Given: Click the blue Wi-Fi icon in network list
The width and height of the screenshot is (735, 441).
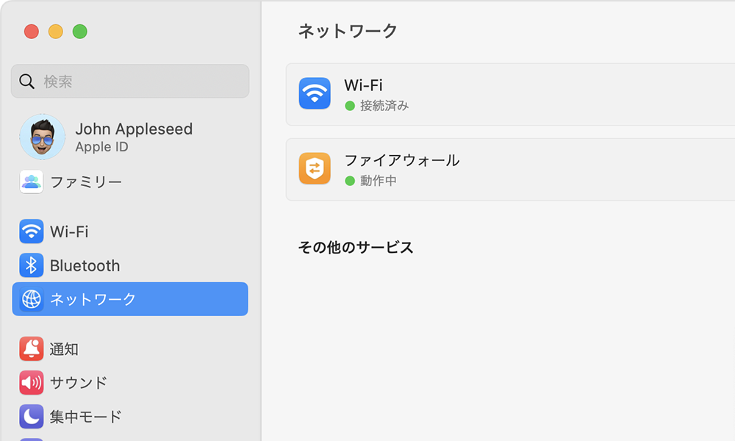Looking at the screenshot, I should 315,94.
